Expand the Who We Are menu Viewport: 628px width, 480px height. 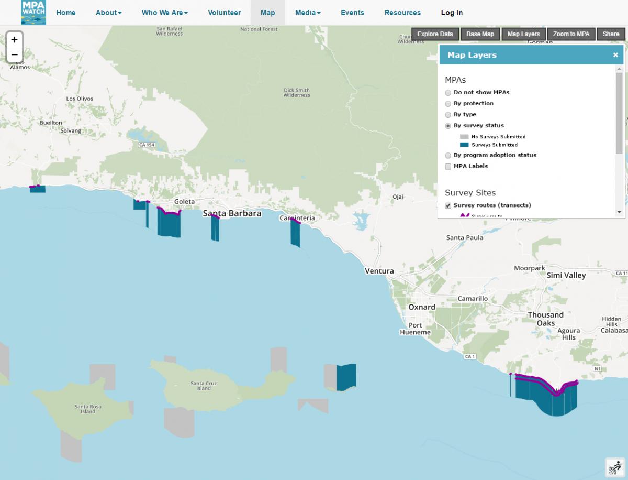pos(165,13)
